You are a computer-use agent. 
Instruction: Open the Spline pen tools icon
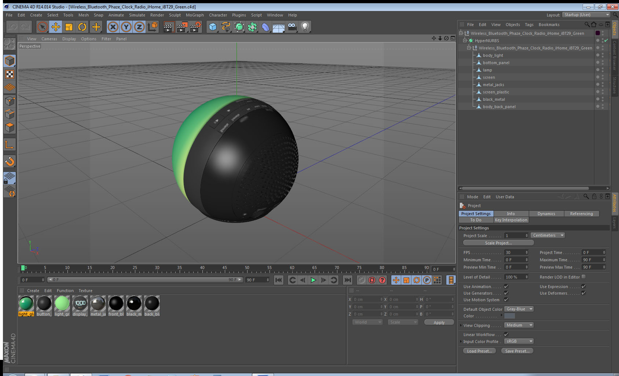tap(226, 27)
